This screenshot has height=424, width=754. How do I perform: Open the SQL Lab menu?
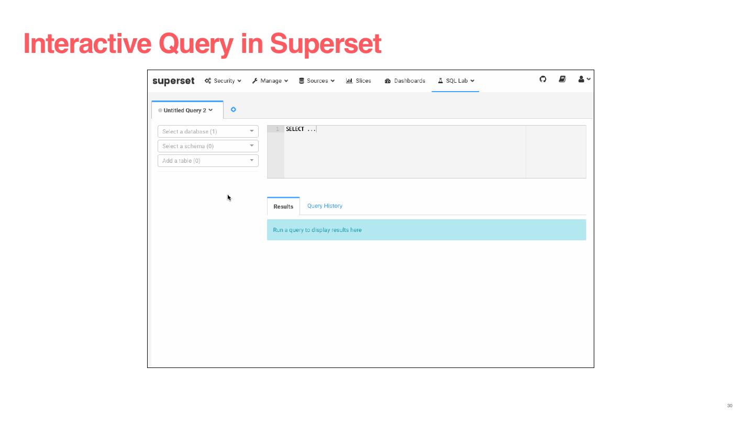tap(456, 81)
